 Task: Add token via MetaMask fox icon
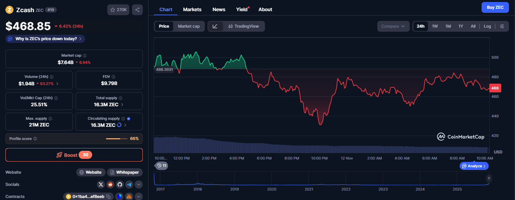pos(129,196)
